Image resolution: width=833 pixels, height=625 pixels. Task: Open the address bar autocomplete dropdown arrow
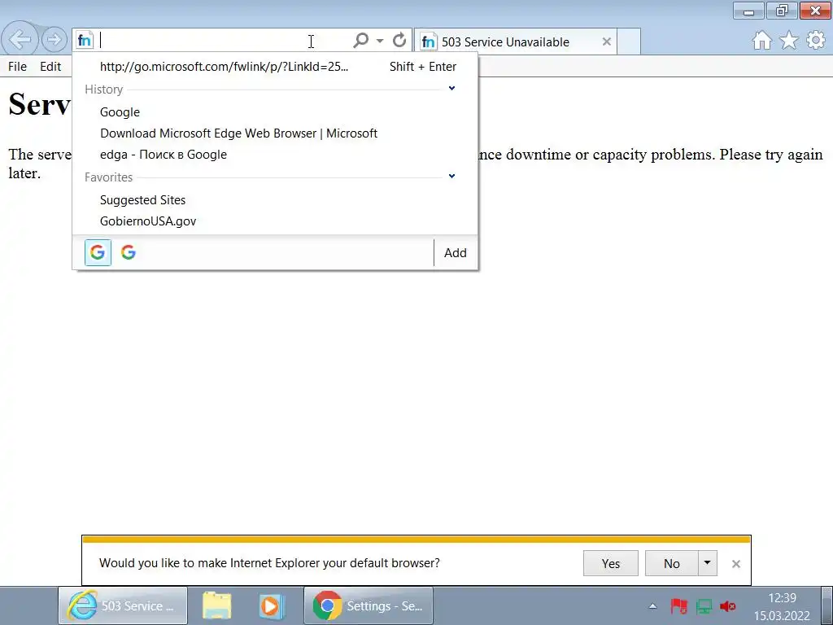pos(380,41)
